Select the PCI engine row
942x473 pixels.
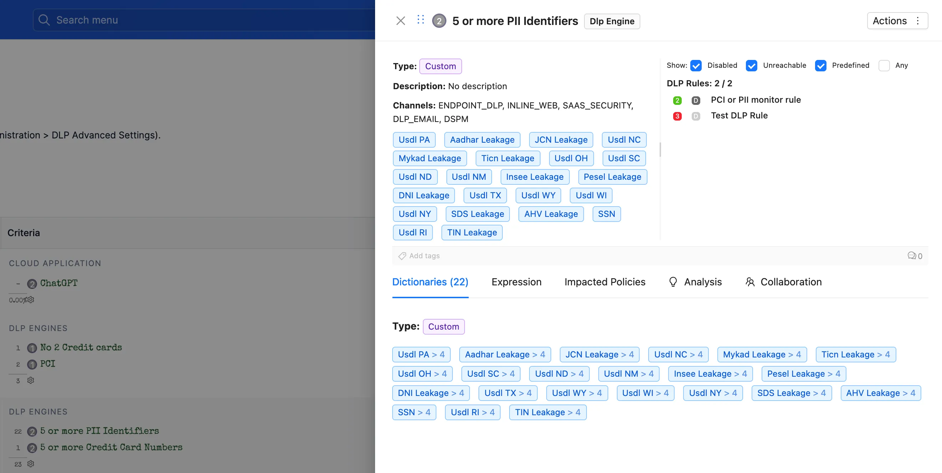(x=47, y=363)
